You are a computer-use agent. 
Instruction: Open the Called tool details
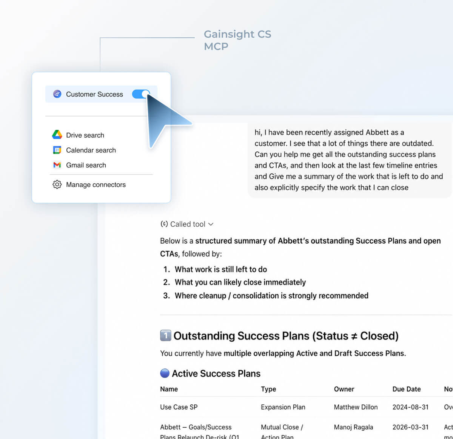coord(188,224)
